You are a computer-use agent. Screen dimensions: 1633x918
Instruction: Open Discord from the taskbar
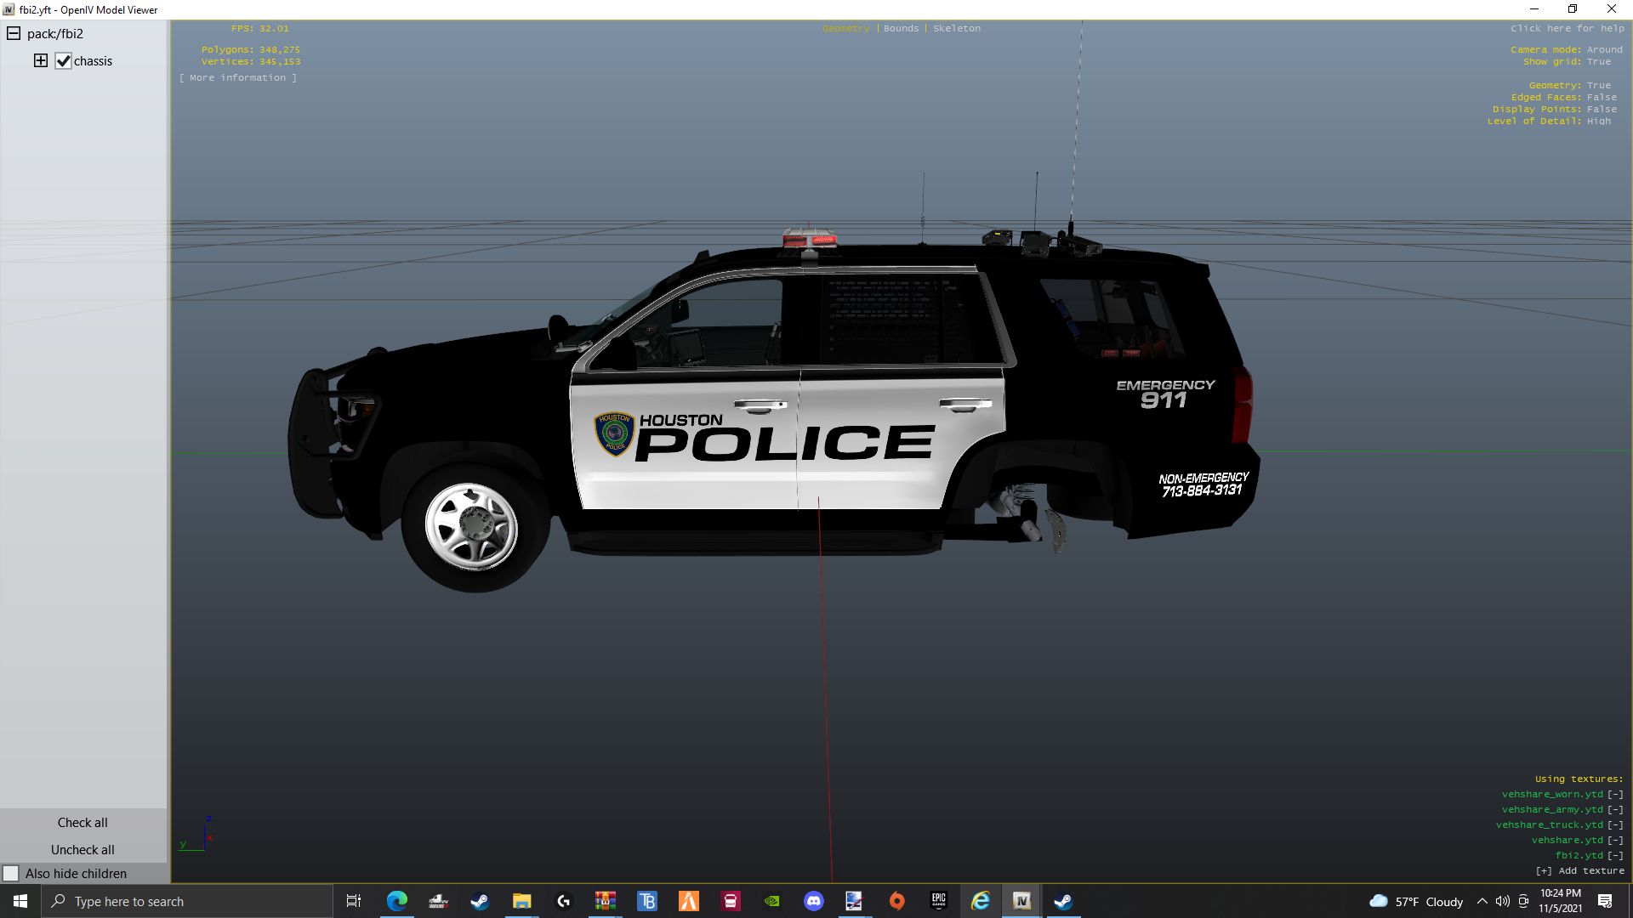(x=814, y=901)
